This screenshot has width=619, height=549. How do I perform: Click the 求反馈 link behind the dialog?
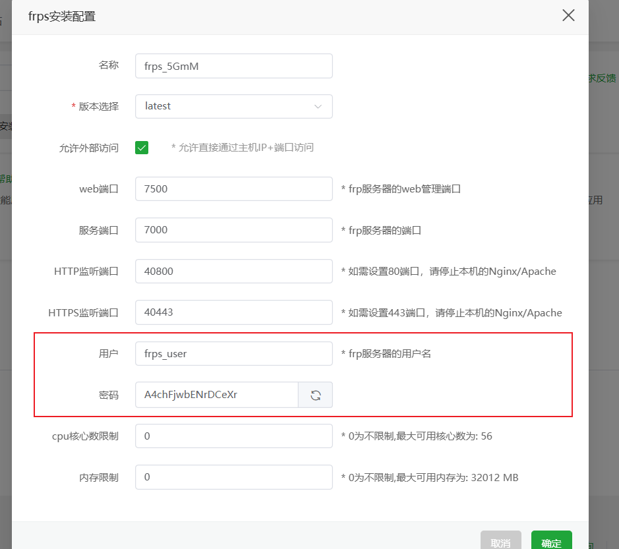tap(603, 78)
